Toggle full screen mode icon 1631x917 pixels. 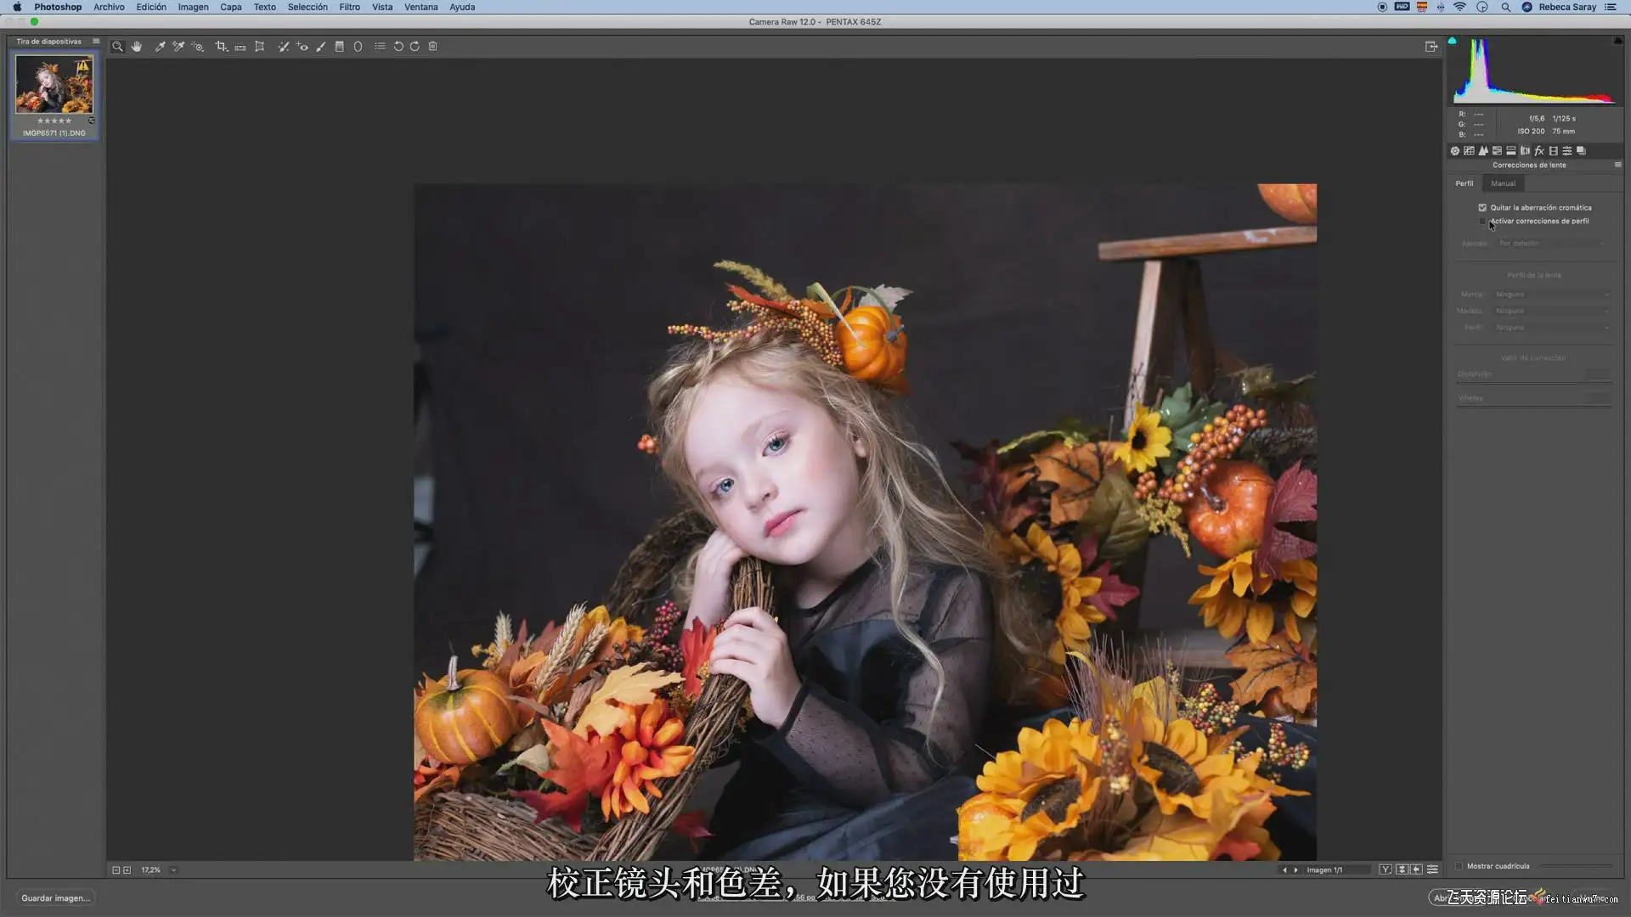point(1431,47)
